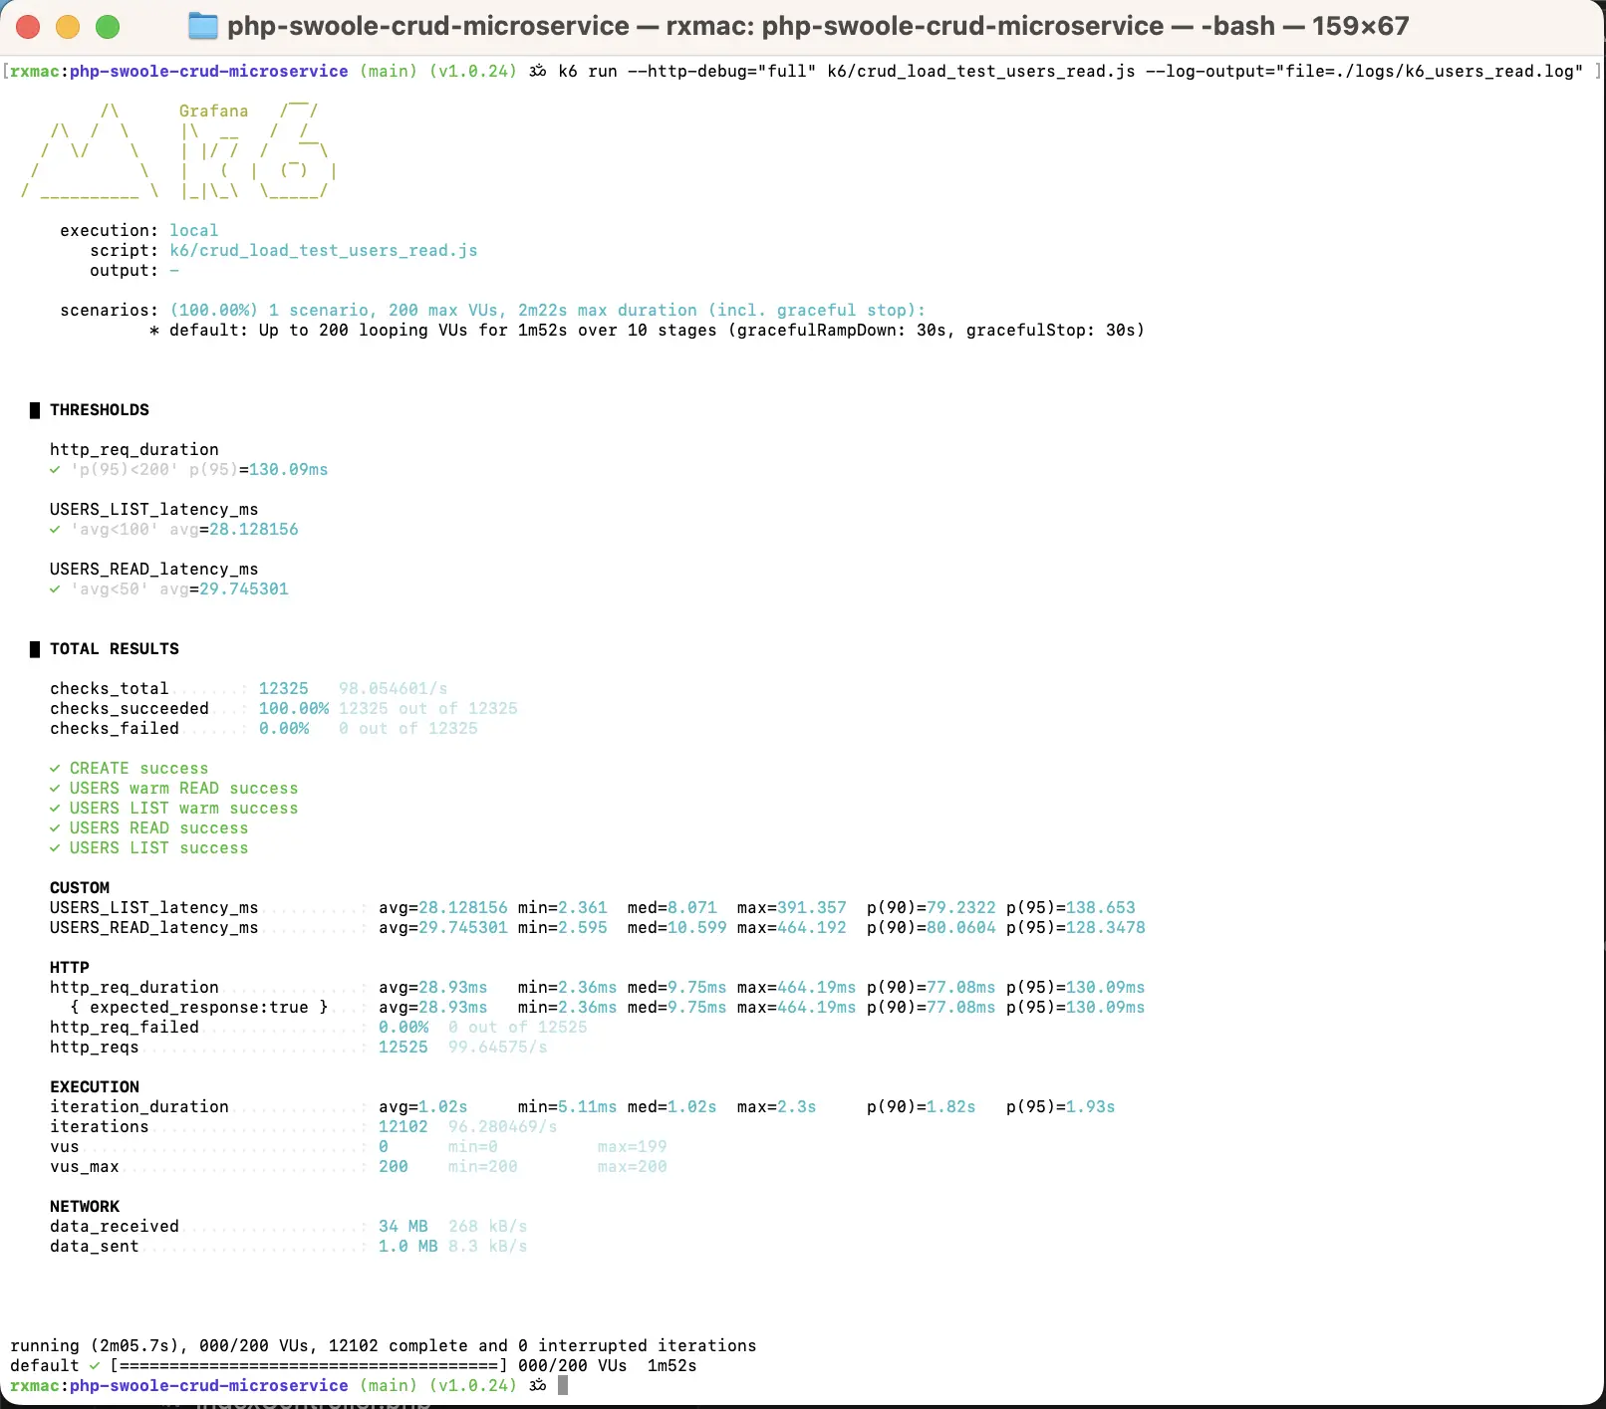This screenshot has width=1606, height=1409.
Task: Click the http_req_duration row under HTTP section
Action: click(134, 988)
